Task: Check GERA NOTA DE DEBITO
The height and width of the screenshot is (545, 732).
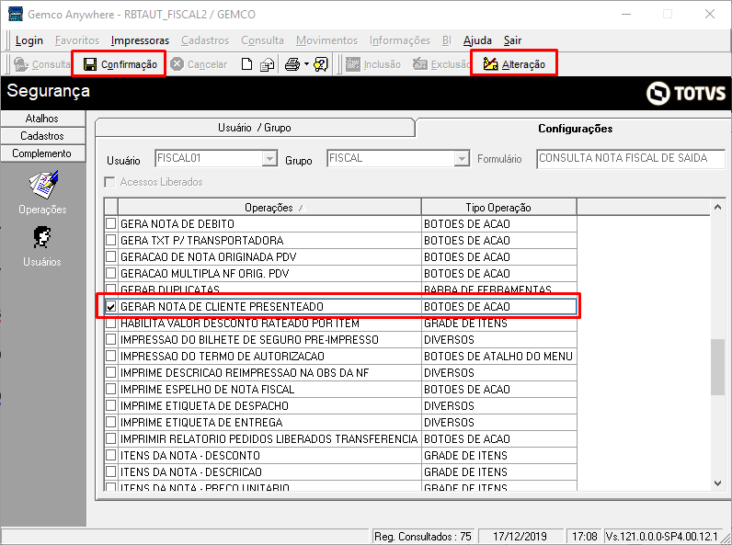Action: tap(110, 223)
